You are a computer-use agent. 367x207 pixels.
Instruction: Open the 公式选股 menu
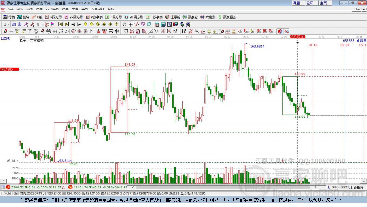52,10
